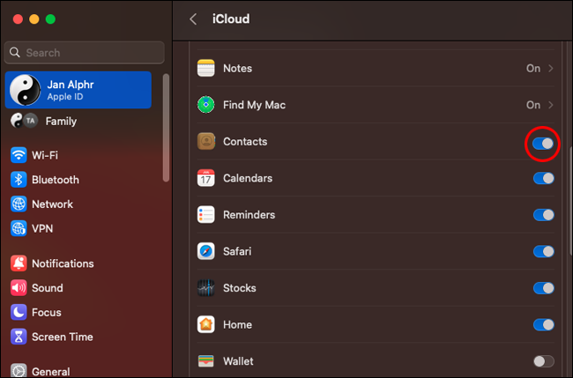Image resolution: width=573 pixels, height=378 pixels.
Task: Click the Notifications bell icon
Action: [19, 263]
